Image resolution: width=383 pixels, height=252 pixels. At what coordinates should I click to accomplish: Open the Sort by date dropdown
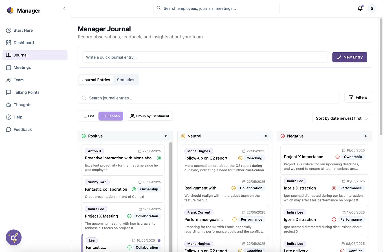[342, 118]
